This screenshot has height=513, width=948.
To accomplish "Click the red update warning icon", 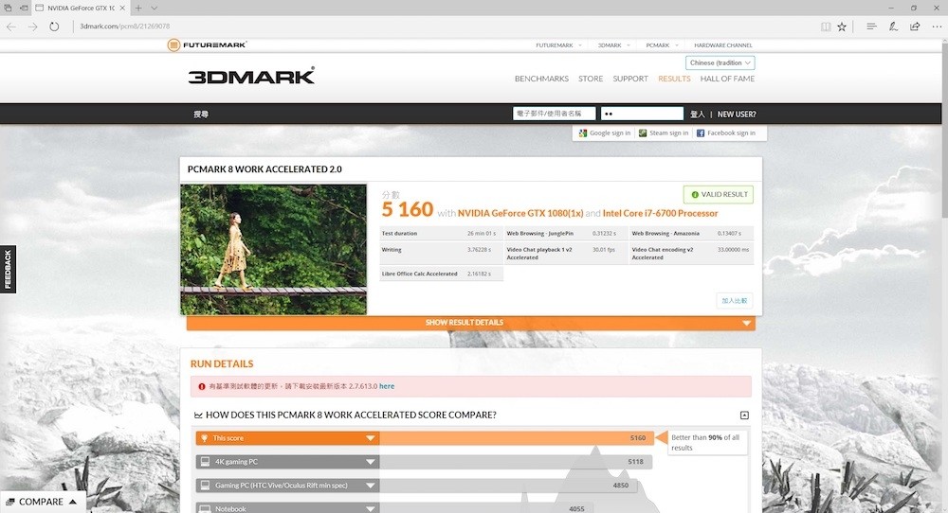I will 201,386.
